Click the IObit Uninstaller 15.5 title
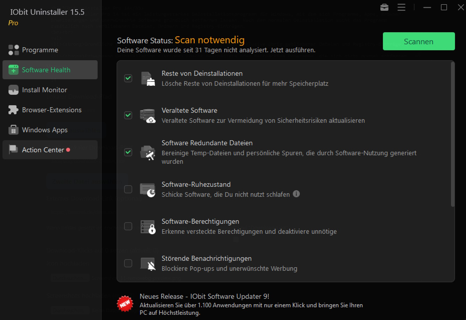466x320 pixels. click(x=47, y=12)
